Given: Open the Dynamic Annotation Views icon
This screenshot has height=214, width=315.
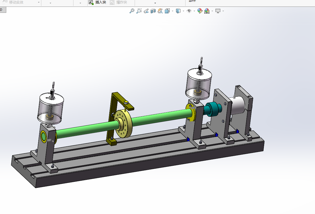Looking at the screenshot, I should pos(160,11).
